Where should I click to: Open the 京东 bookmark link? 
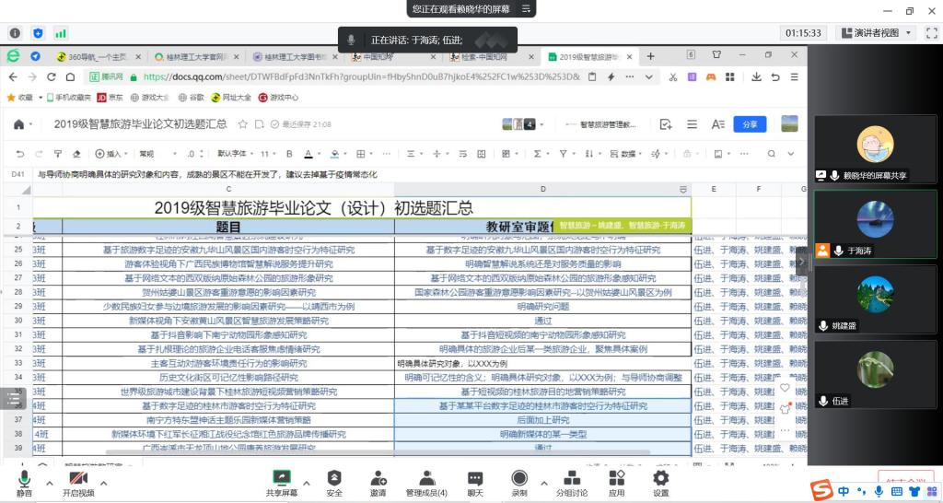coord(111,97)
